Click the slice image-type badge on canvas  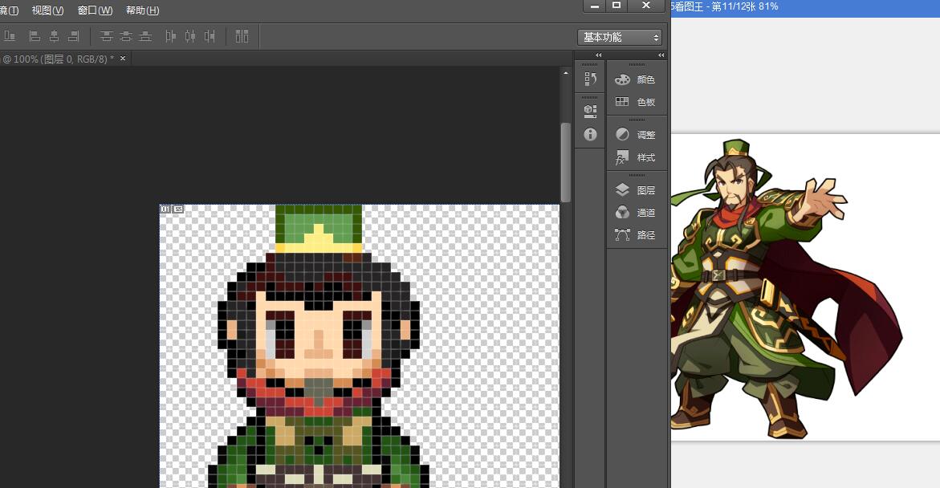coord(178,209)
